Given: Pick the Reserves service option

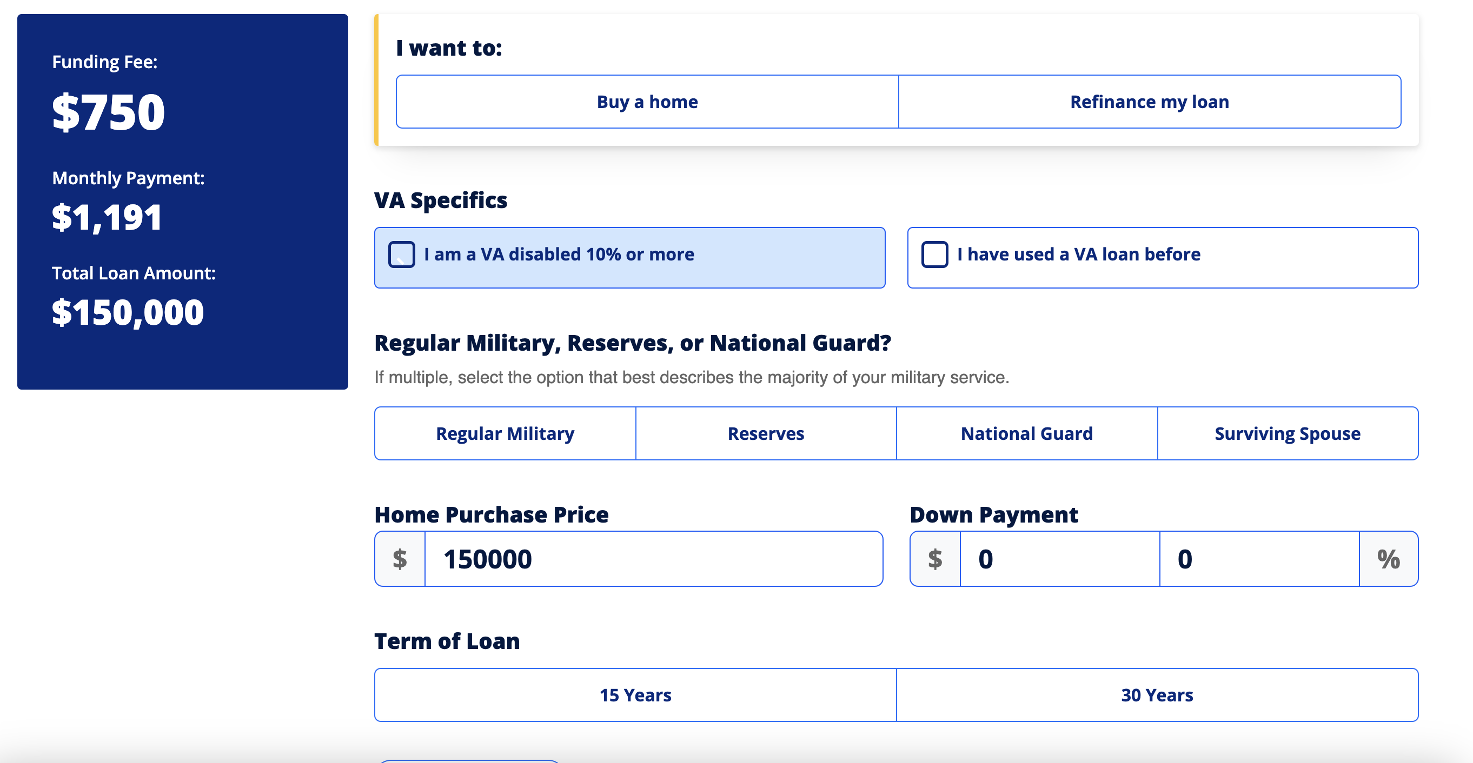Looking at the screenshot, I should pyautogui.click(x=766, y=433).
